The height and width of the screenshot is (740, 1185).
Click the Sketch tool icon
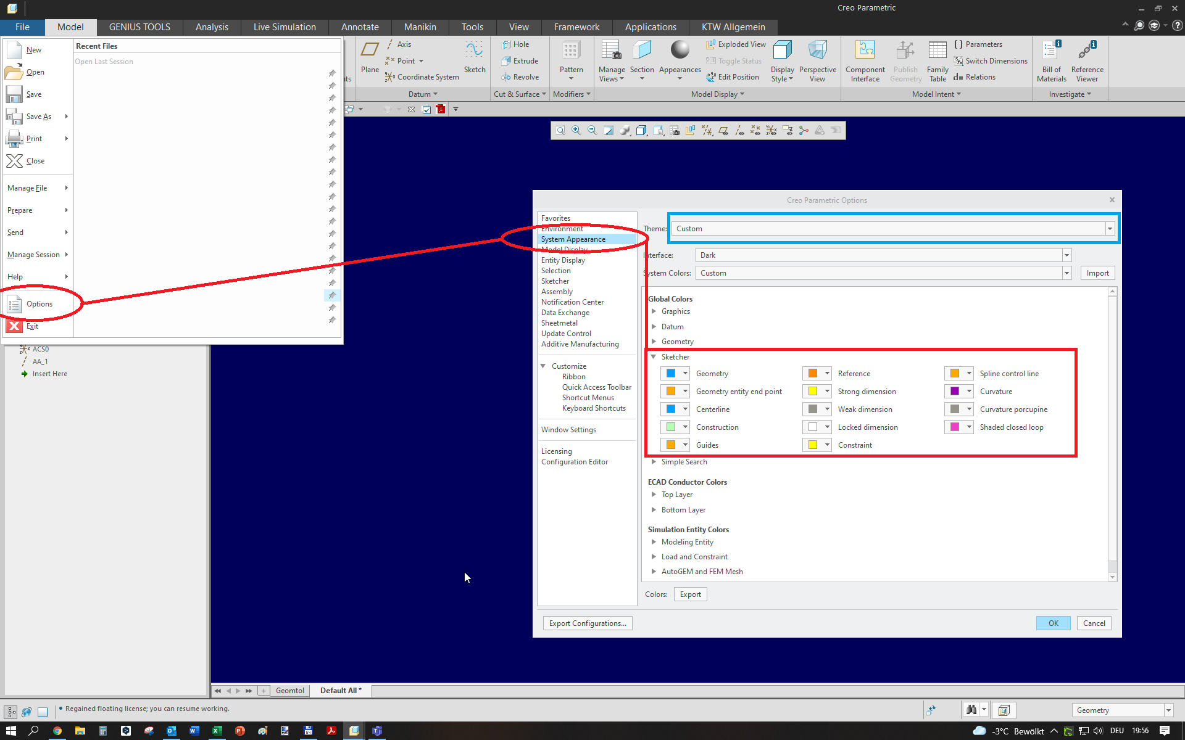click(475, 51)
